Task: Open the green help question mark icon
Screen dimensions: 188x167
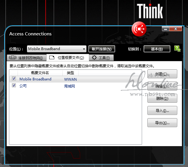Action: (x=177, y=49)
